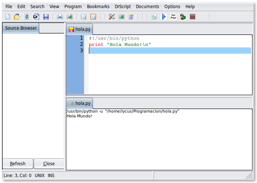Click the Set Args toolbar icon
The height and width of the screenshot is (183, 257).
click(173, 17)
